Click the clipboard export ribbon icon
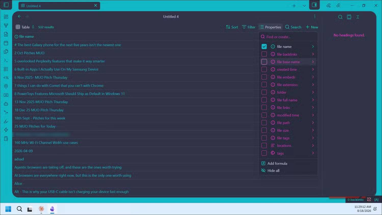The image size is (382, 215). tap(6, 139)
